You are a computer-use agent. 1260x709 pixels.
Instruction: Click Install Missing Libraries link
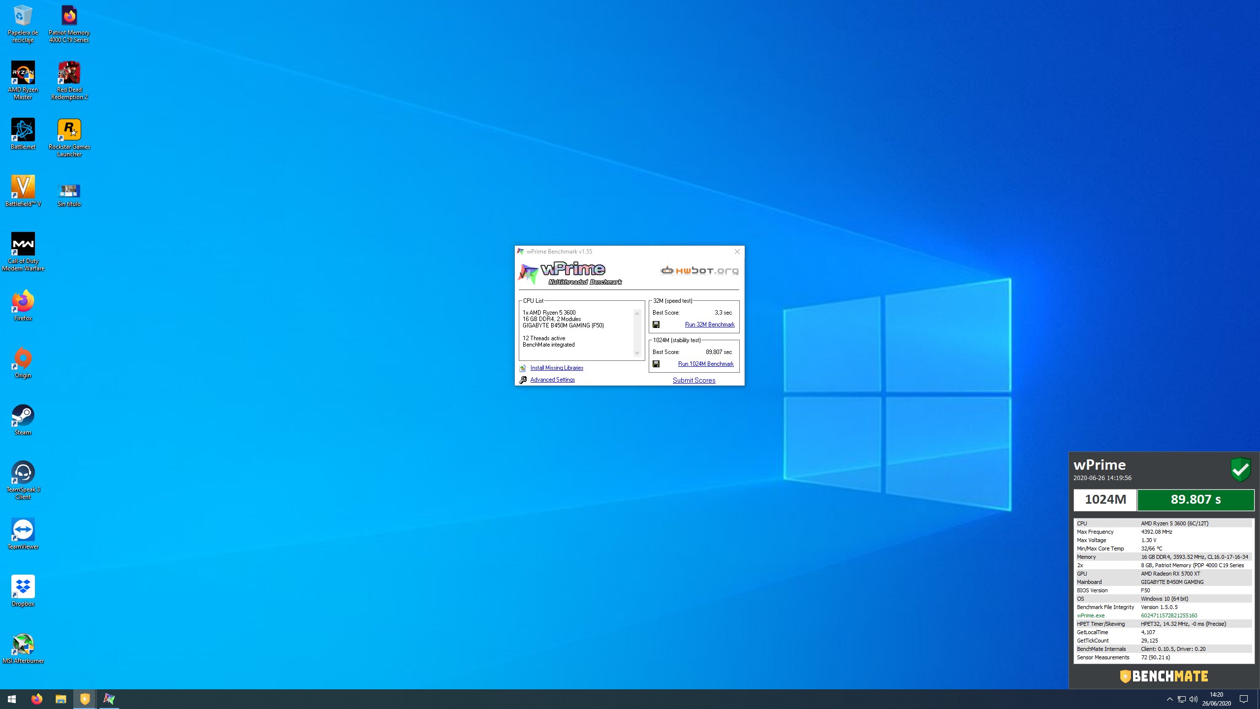557,368
